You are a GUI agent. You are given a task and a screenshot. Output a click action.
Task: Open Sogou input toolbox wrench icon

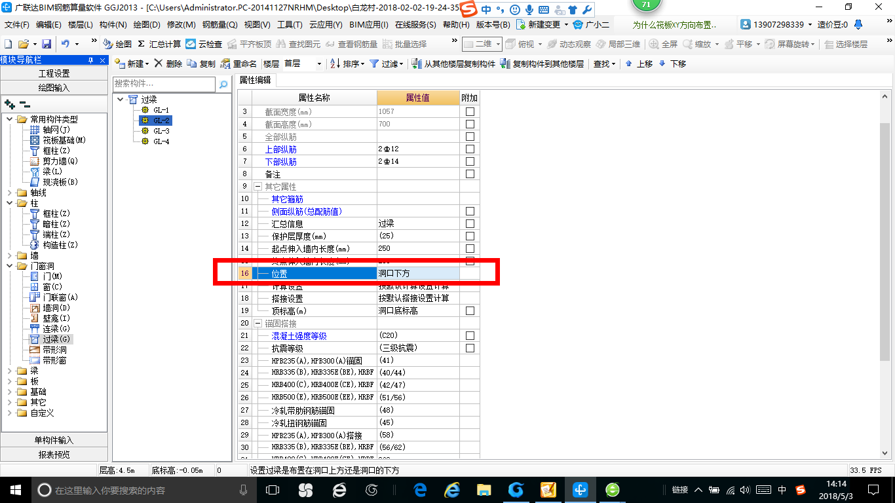[587, 10]
